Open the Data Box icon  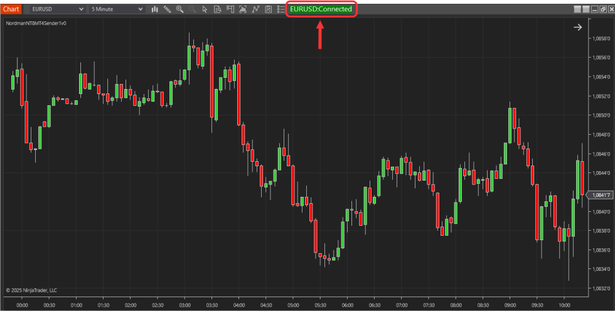tap(217, 9)
